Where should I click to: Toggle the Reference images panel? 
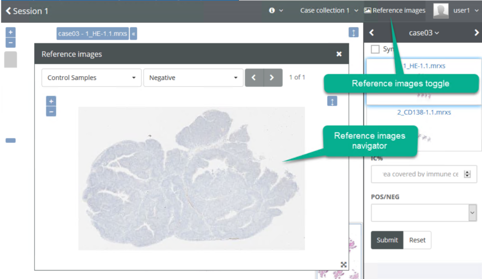[394, 10]
